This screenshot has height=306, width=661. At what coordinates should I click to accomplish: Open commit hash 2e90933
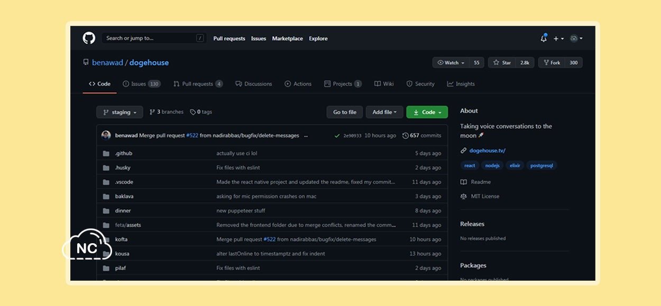[353, 136]
